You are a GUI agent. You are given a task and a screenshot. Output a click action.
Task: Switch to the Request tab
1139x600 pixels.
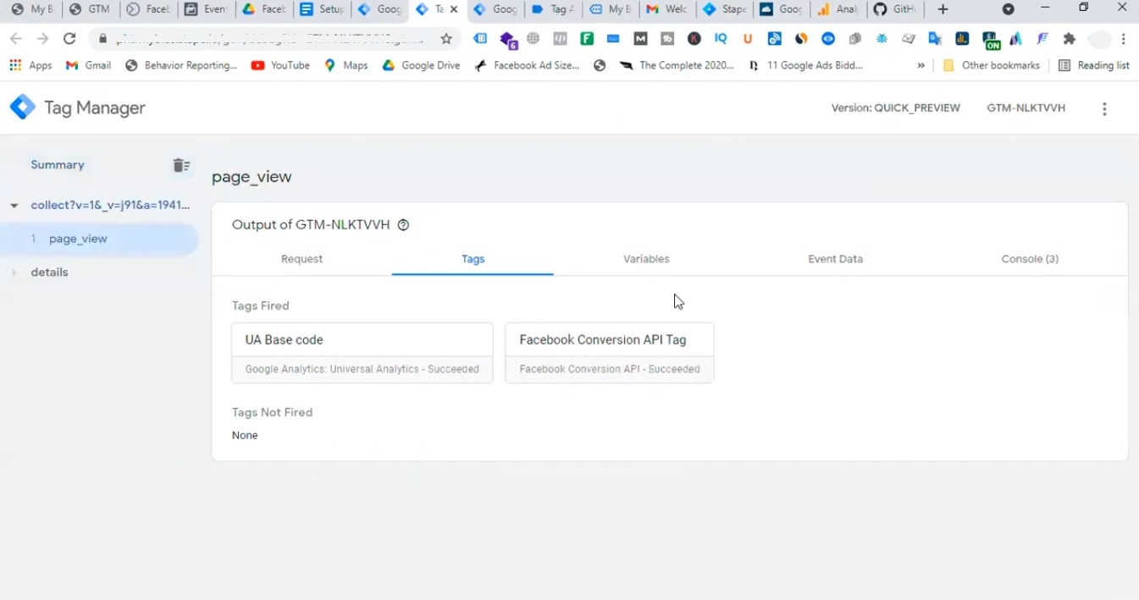coord(301,259)
